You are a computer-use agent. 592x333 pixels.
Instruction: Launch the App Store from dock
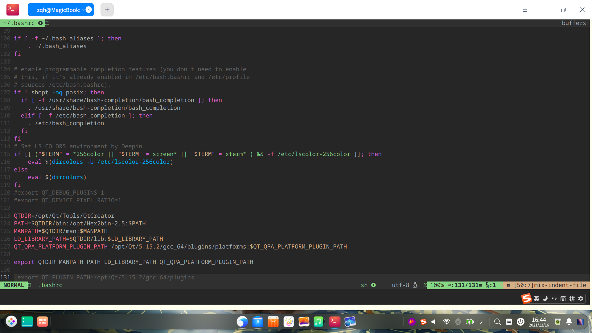click(273, 322)
